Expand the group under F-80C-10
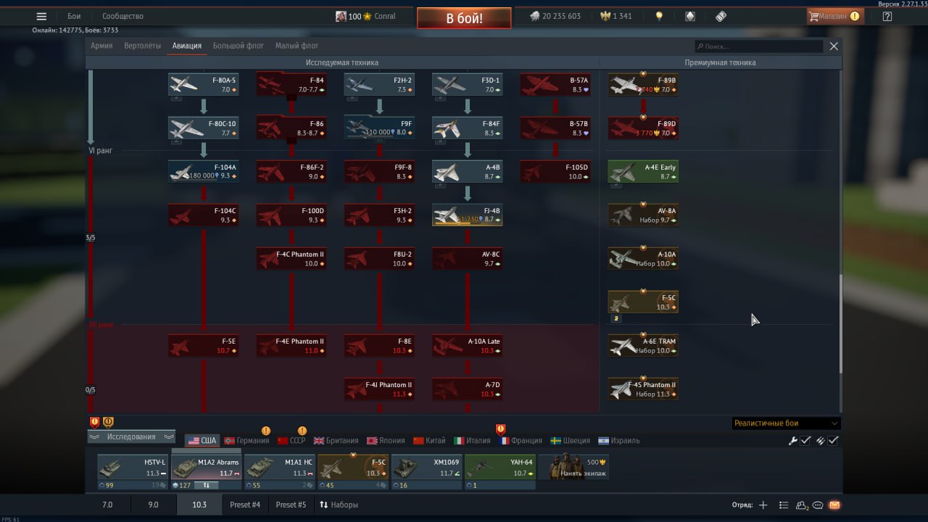The width and height of the screenshot is (928, 522). coord(176,141)
